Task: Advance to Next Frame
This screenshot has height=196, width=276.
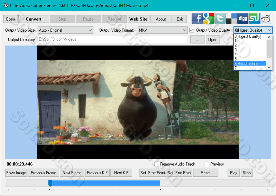Action: [x=72, y=173]
